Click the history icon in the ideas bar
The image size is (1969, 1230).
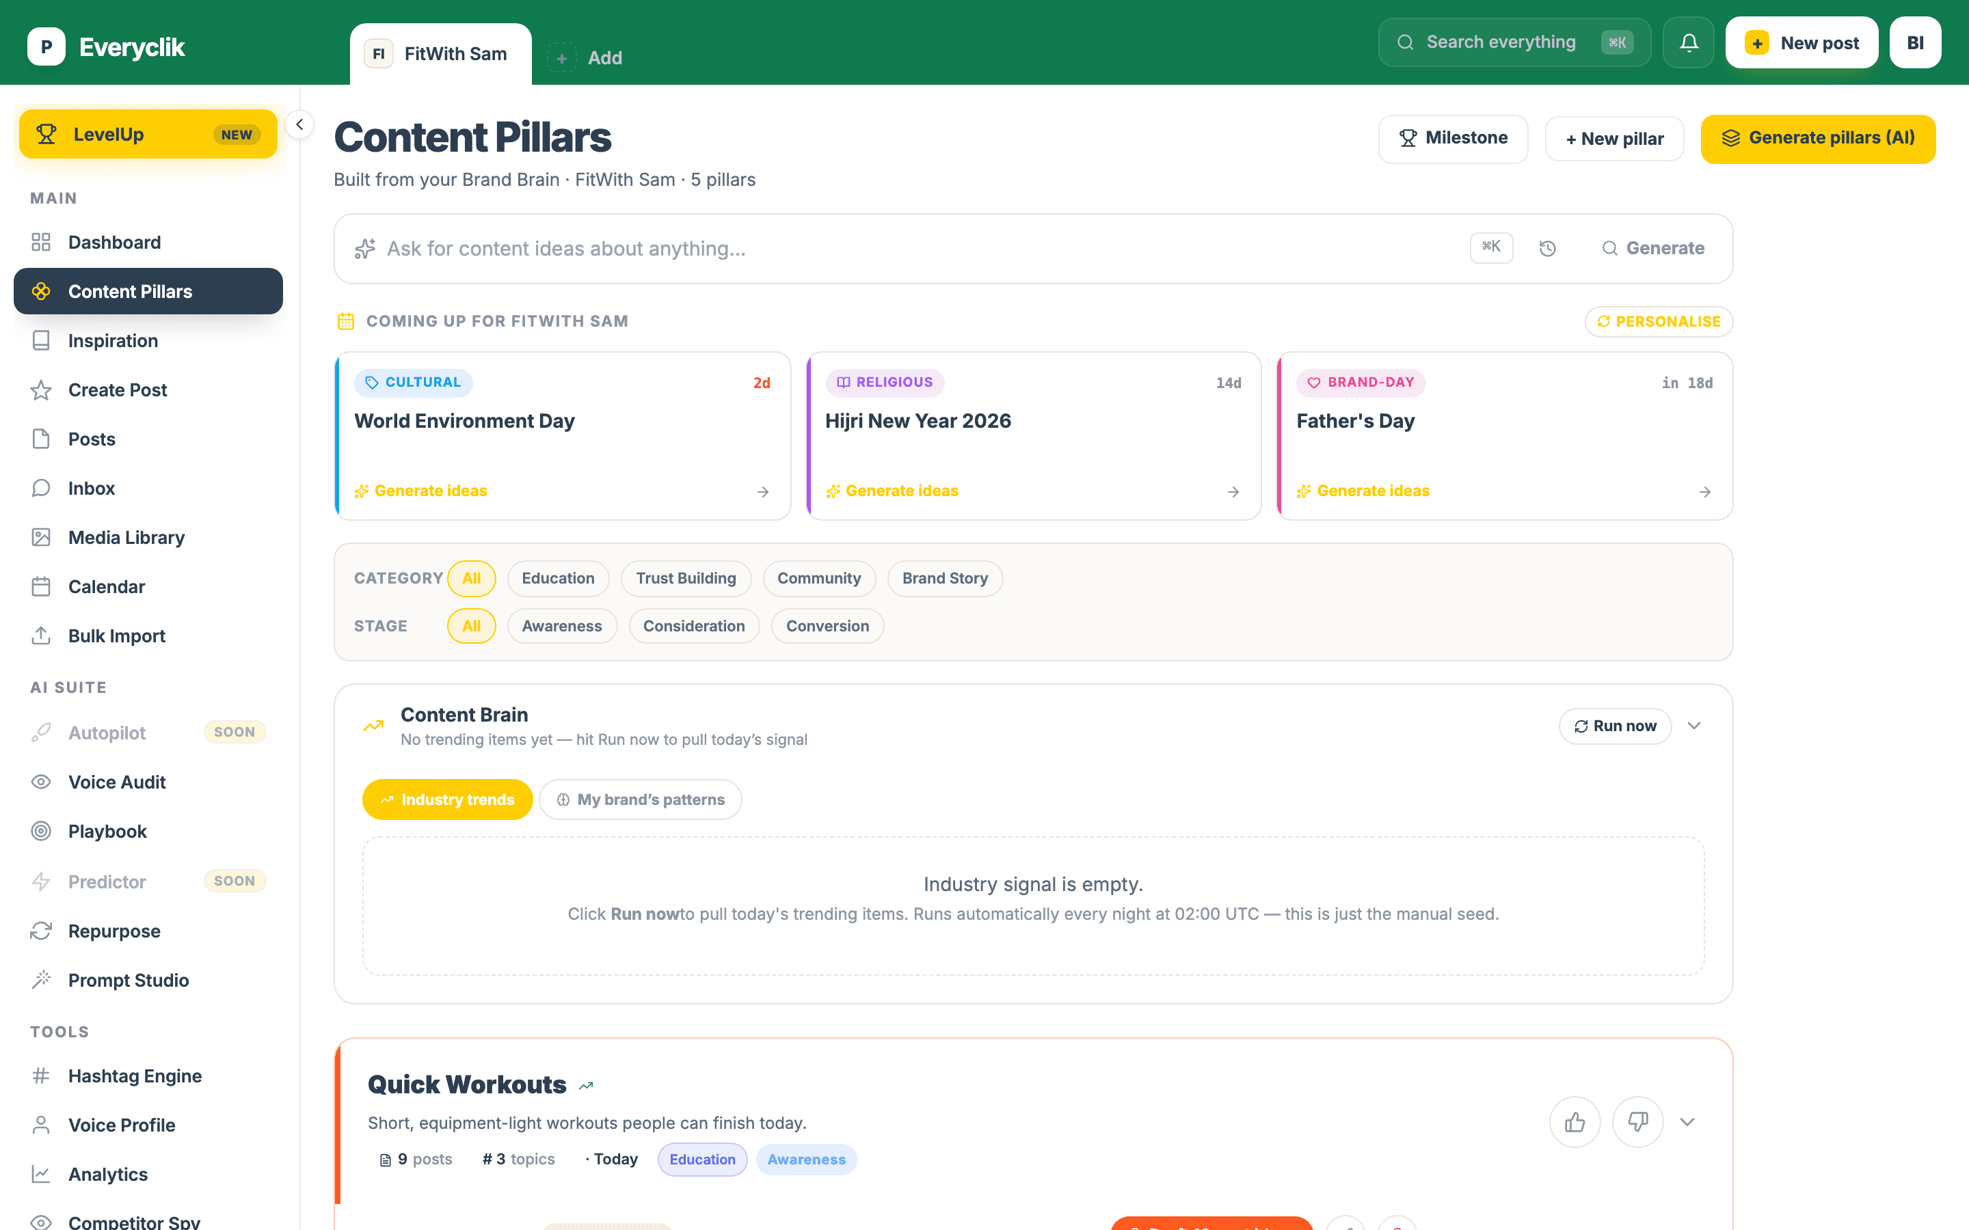click(x=1548, y=248)
